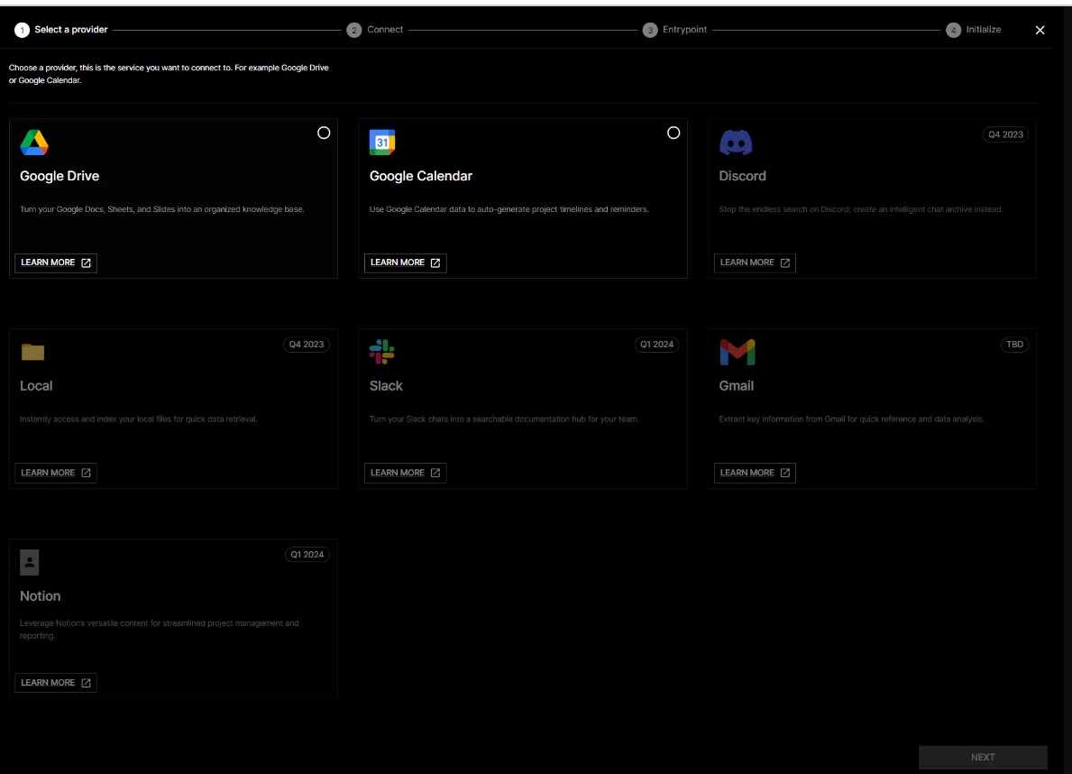Click the Slack card title

386,386
